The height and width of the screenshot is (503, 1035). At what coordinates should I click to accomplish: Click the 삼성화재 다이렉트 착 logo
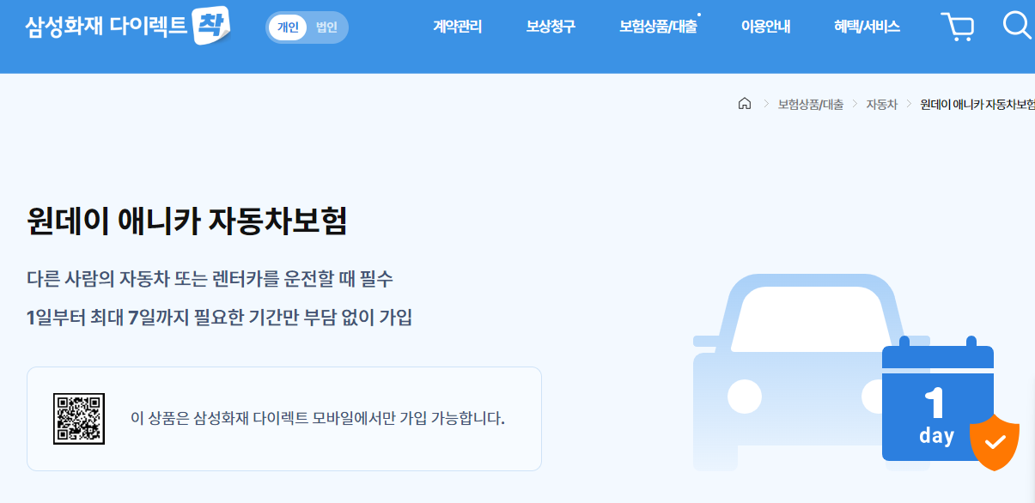(129, 27)
